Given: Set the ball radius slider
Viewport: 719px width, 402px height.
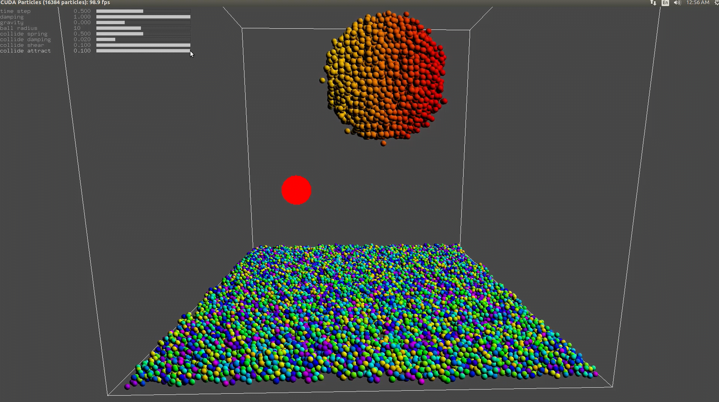Looking at the screenshot, I should click(143, 28).
